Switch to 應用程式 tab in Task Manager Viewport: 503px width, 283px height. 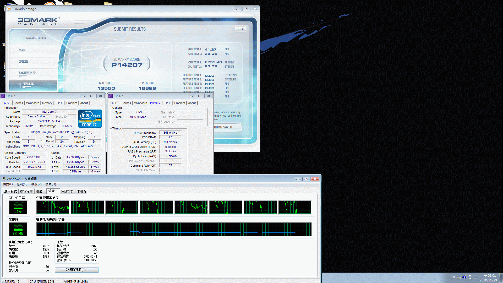[x=11, y=192]
